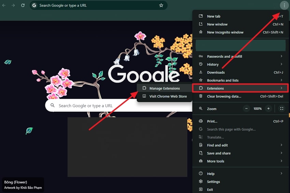Click the key icon beside Passwords
Viewport: 290px width, 193px height.
[x=201, y=56]
